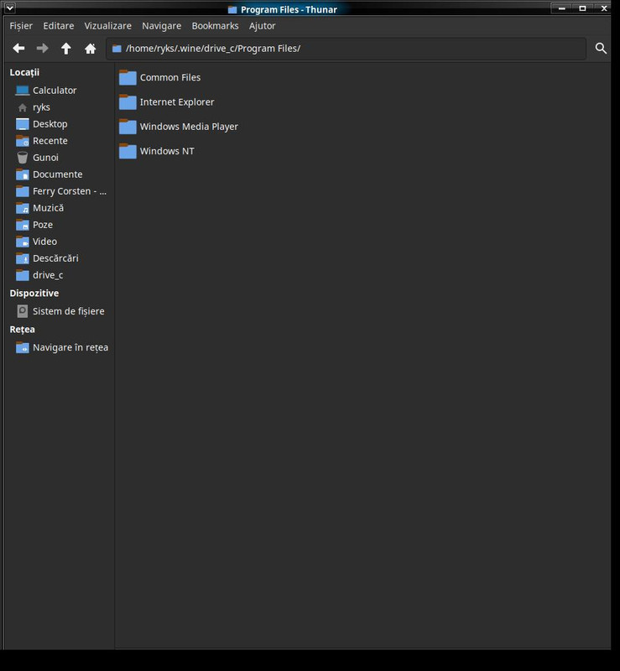Image resolution: width=620 pixels, height=671 pixels.
Task: Click the Gunoi trash bin icon
Action: pos(23,158)
